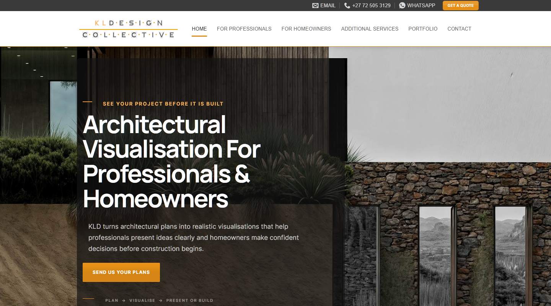Screen dimensions: 551x306
Task: Go to the CONTACT page
Action: (459, 29)
